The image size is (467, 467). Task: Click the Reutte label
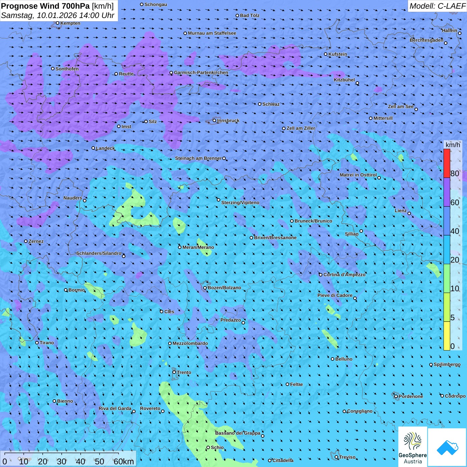(x=126, y=74)
